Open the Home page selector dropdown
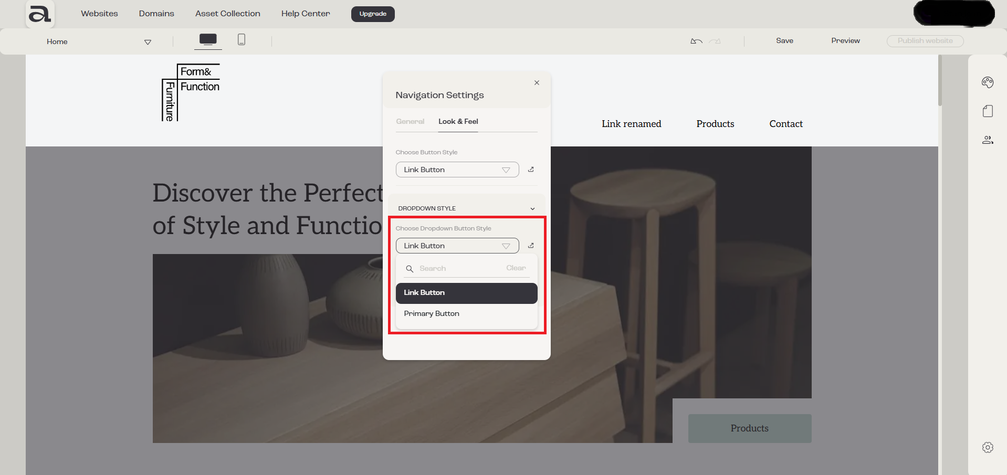1007x475 pixels. pyautogui.click(x=99, y=41)
